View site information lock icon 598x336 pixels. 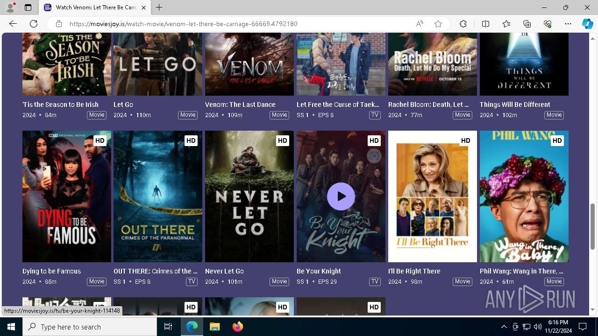pos(58,24)
